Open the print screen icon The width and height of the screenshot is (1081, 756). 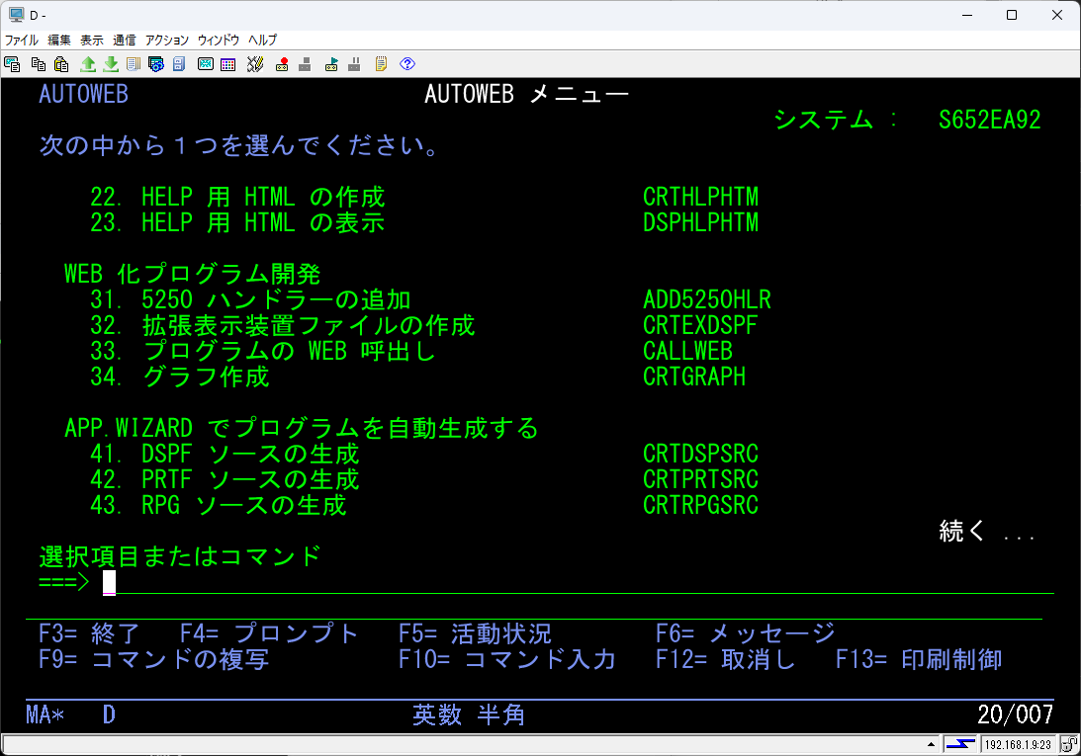132,64
